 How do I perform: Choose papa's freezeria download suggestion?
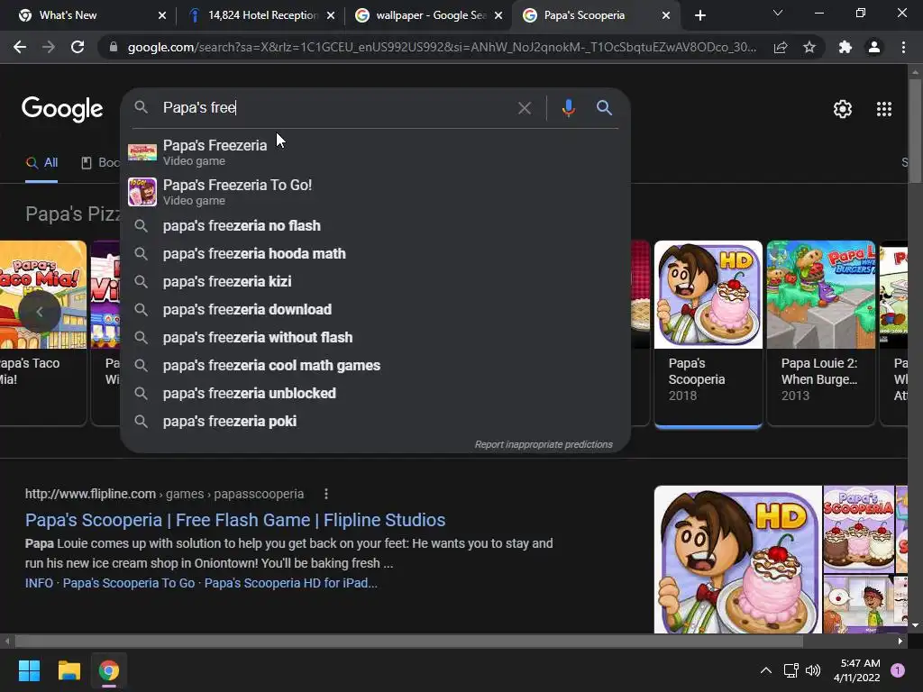[x=376, y=310]
